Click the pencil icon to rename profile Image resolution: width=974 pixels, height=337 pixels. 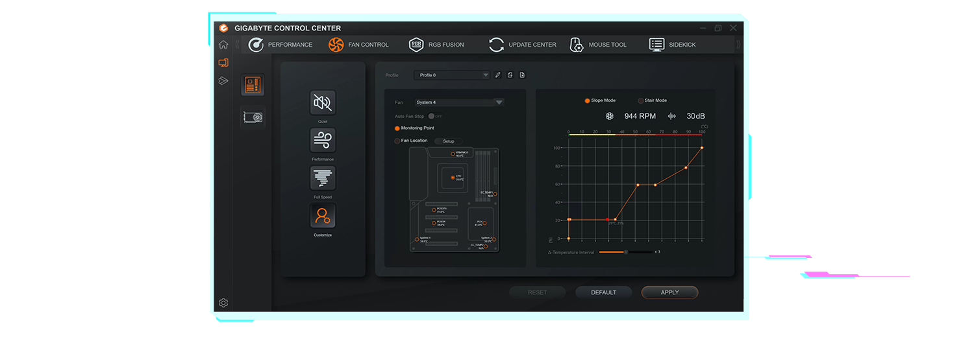coord(498,75)
